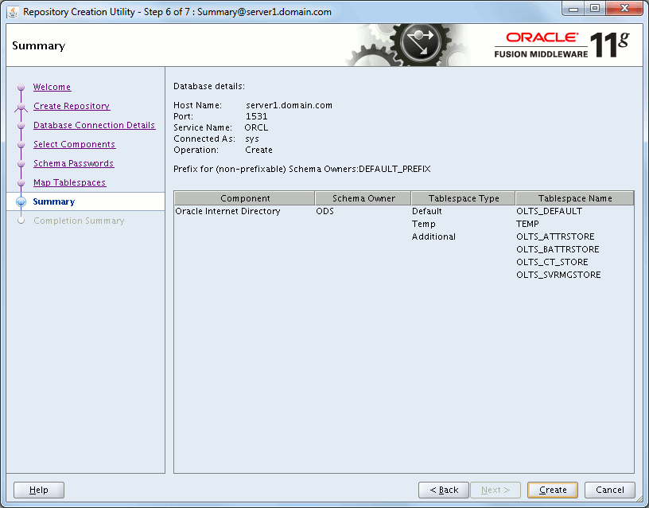This screenshot has height=508, width=649.
Task: Close the Repository Creation Utility window
Action: [624, 9]
